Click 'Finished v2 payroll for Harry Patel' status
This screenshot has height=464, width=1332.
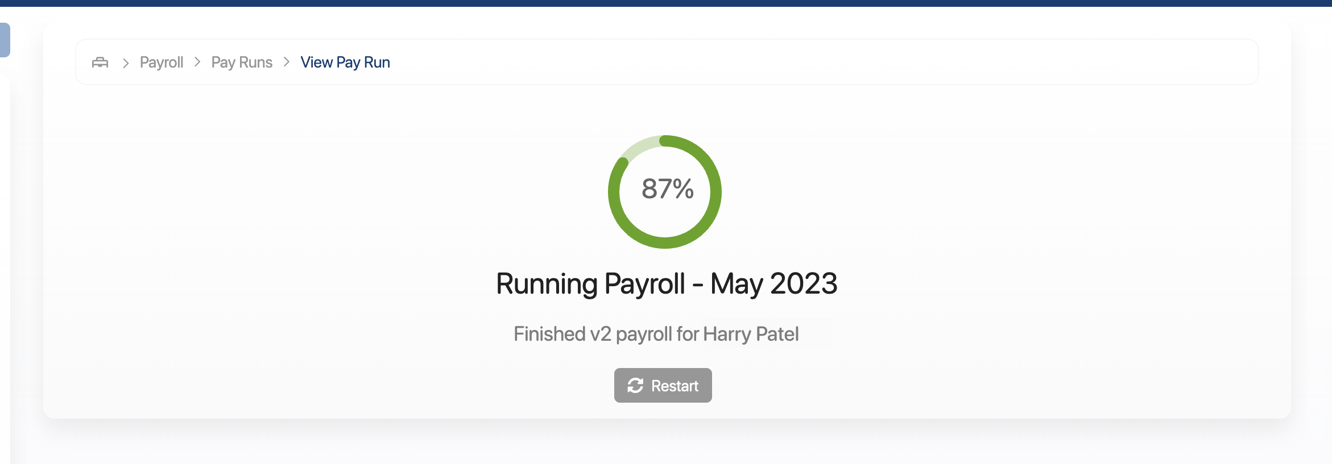[x=656, y=334]
